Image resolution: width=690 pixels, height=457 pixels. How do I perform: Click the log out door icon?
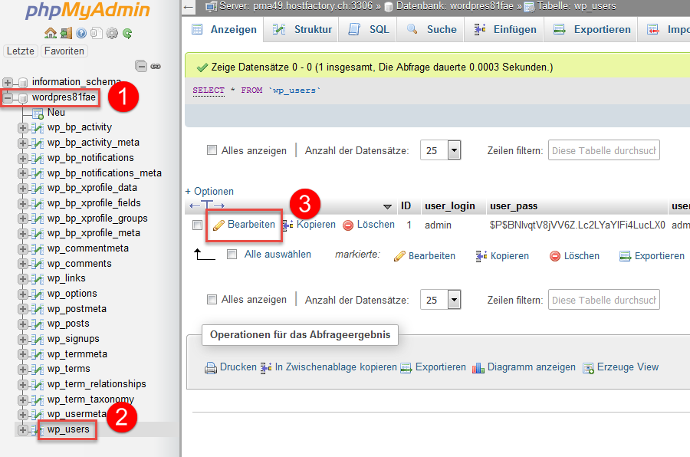[66, 33]
